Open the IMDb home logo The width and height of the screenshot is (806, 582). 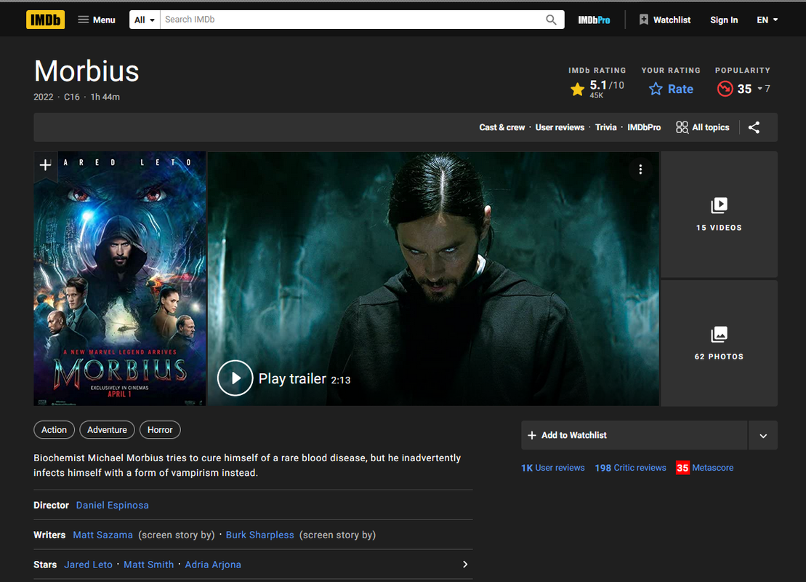tap(45, 20)
